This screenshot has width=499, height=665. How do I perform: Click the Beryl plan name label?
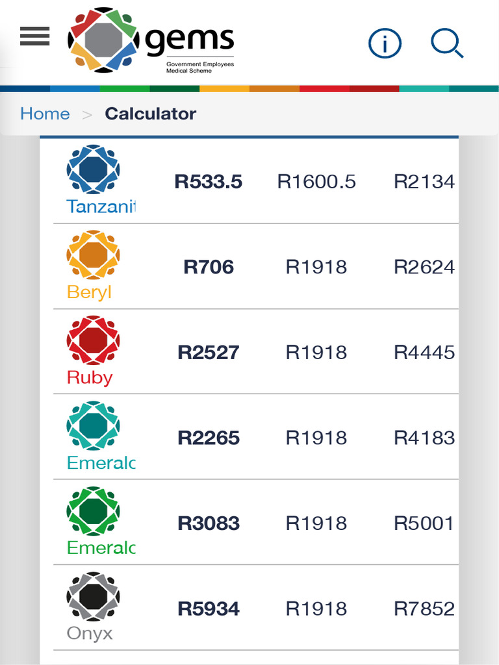[89, 292]
